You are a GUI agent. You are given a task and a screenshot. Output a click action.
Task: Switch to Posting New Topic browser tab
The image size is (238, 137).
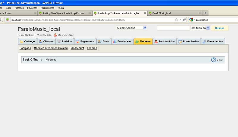(65, 13)
